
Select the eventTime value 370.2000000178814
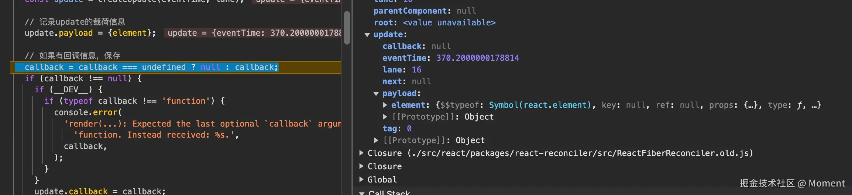(477, 58)
